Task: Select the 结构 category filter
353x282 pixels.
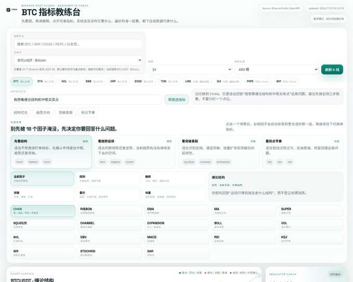Action: pyautogui.click(x=108, y=178)
